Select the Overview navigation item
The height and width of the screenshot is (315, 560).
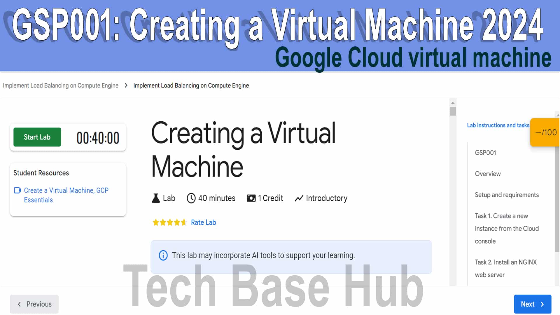(x=488, y=174)
